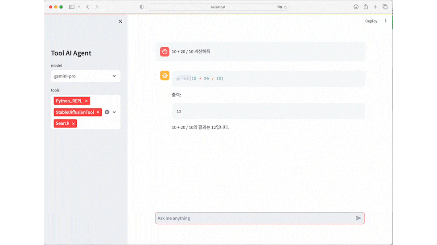This screenshot has height=245, width=437.
Task: Open the three-dot app menu
Action: pos(386,21)
